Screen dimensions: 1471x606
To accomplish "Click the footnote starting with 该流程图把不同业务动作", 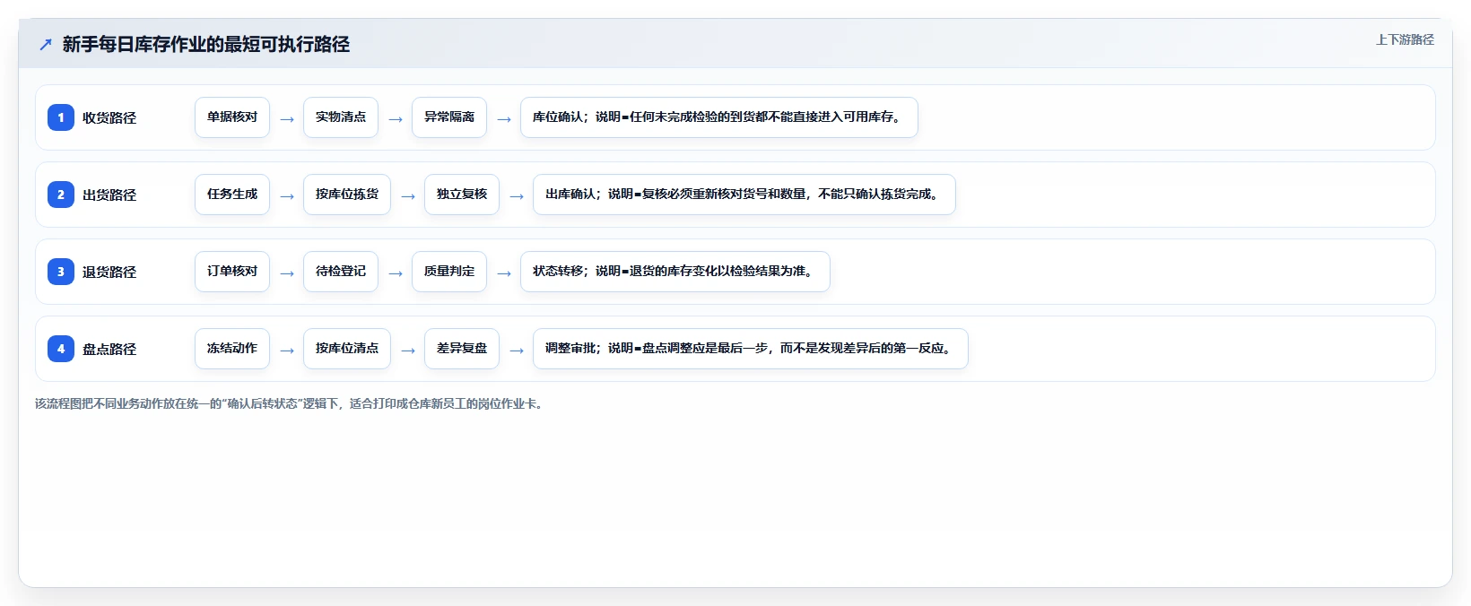I will pyautogui.click(x=289, y=404).
